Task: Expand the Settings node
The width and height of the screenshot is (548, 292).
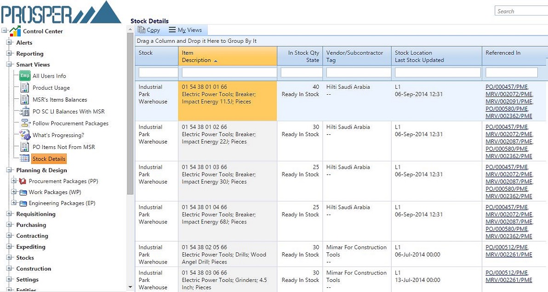Action: [9, 280]
